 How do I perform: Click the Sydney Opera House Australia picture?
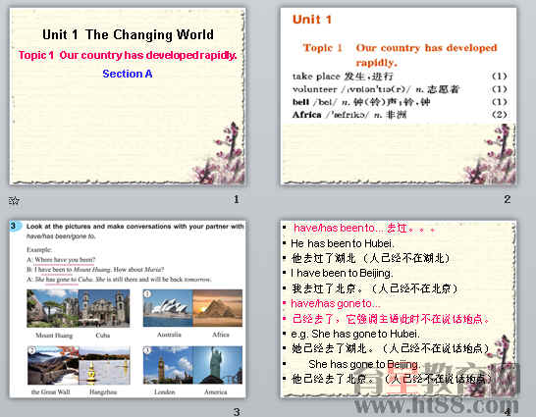pyautogui.click(x=168, y=308)
